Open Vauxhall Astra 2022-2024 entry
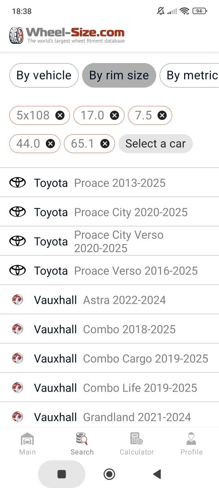This screenshot has width=219, height=488. coord(109,300)
